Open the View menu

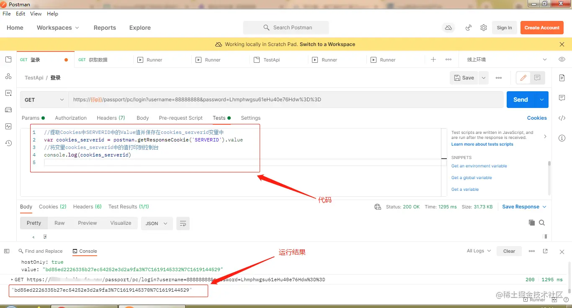point(36,14)
